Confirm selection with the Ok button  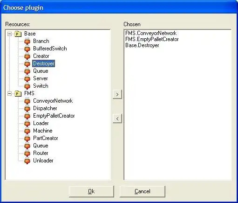(x=91, y=191)
